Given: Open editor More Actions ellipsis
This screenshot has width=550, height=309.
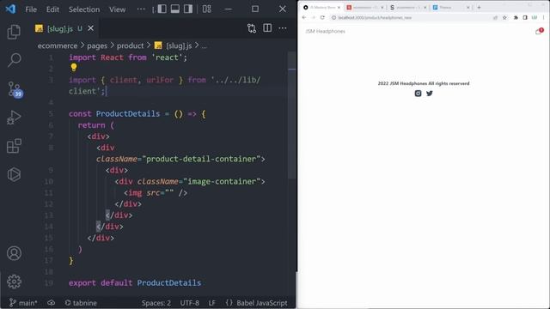Looking at the screenshot, I should coord(283,28).
